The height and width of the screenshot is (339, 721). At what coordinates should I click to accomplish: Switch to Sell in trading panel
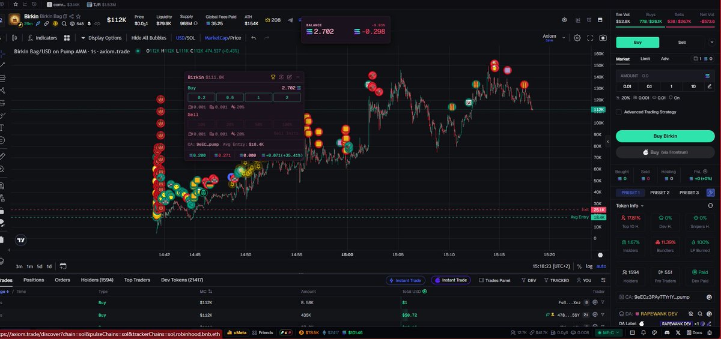682,43
